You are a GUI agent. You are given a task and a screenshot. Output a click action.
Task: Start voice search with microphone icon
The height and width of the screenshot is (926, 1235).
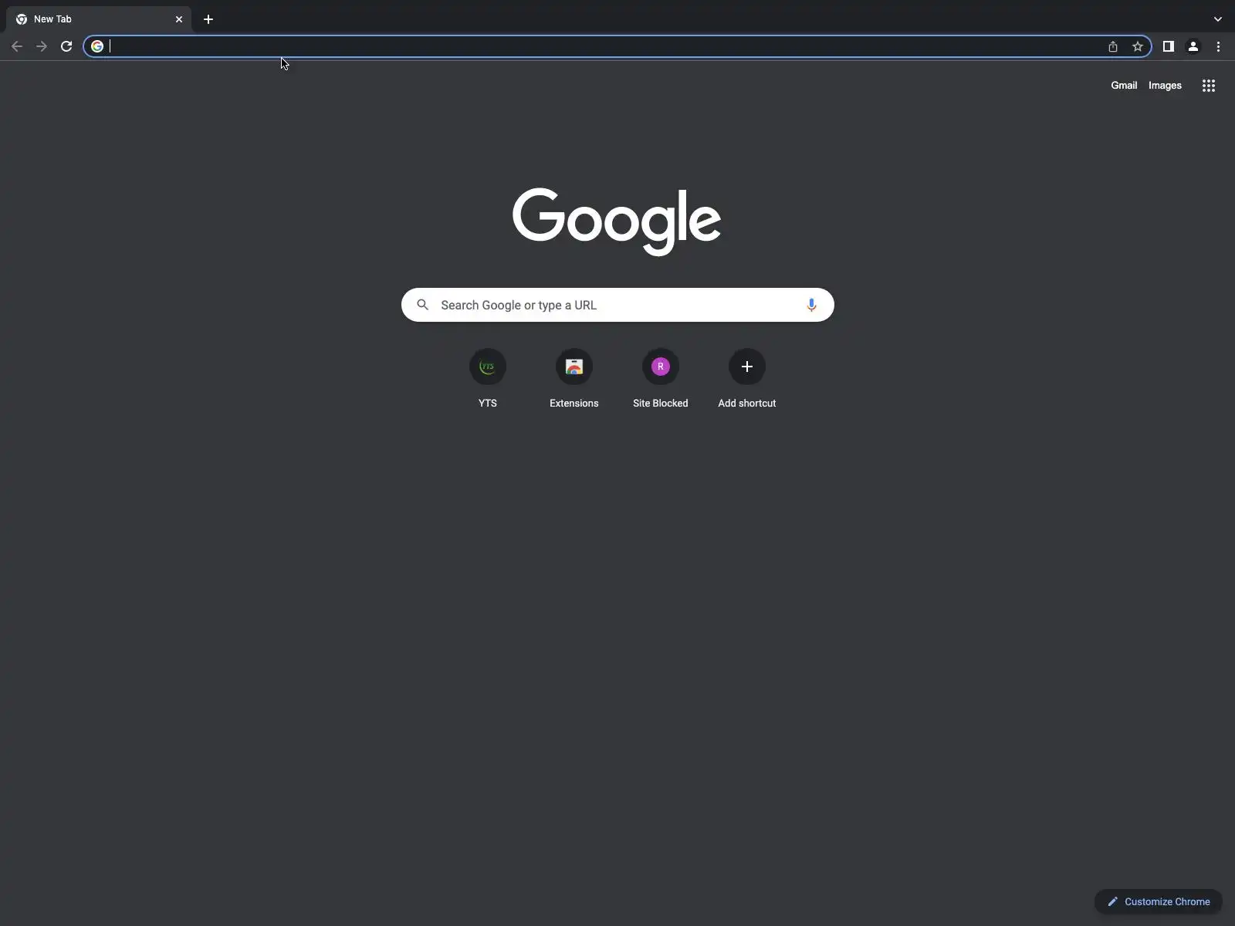tap(811, 305)
